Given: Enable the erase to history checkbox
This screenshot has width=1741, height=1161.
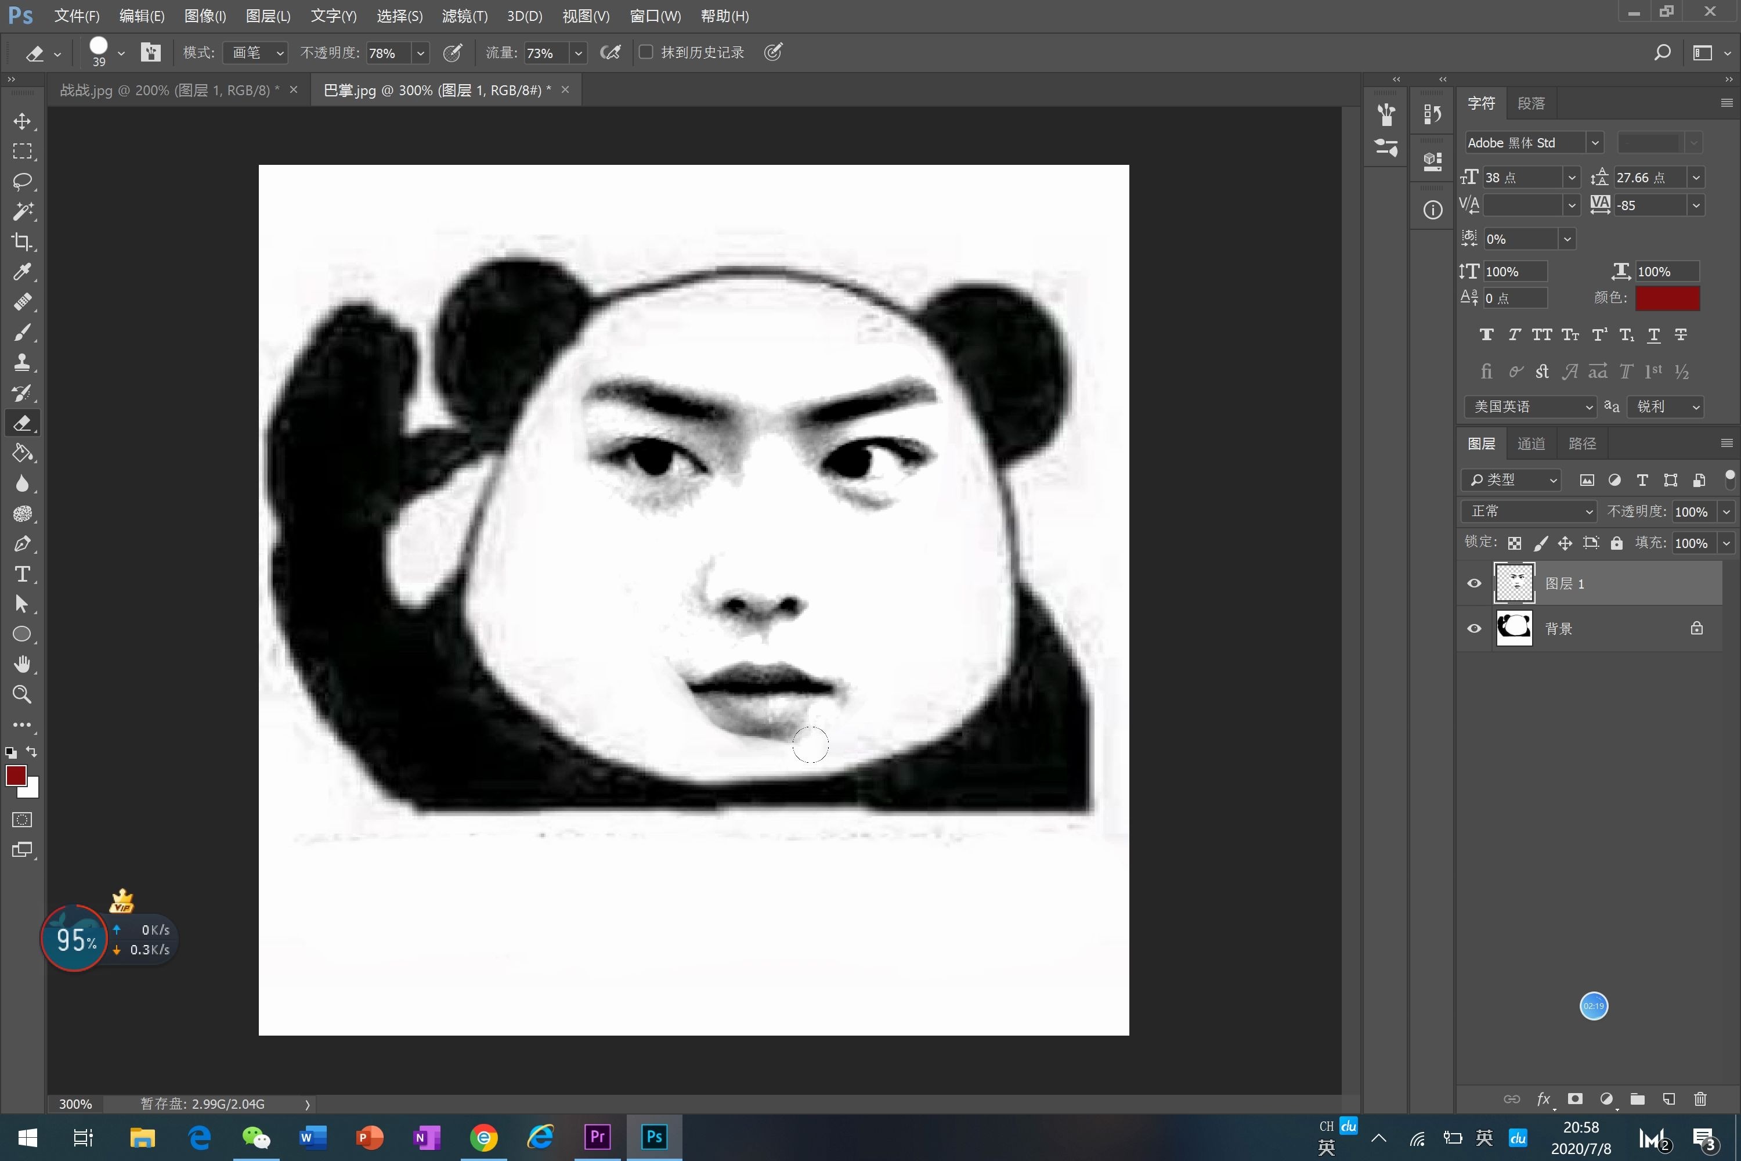Looking at the screenshot, I should 646,52.
